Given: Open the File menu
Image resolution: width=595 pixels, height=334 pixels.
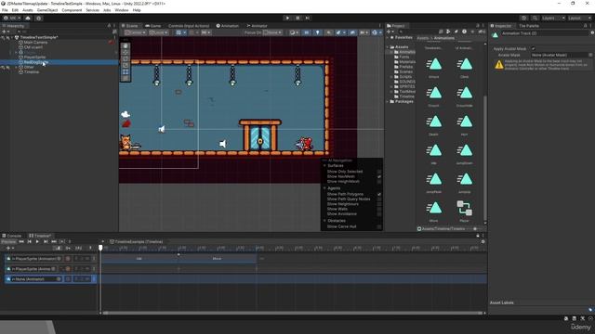Looking at the screenshot, I should 5,10.
